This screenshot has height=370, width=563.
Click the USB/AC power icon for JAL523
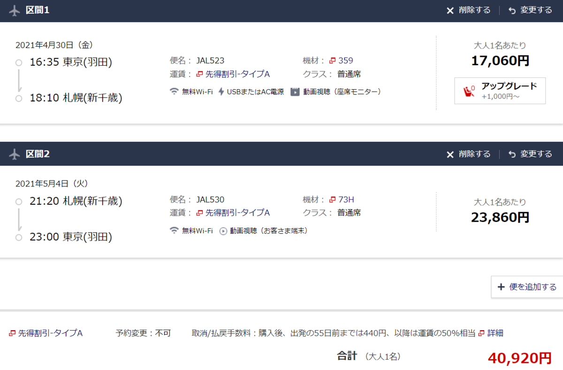pyautogui.click(x=220, y=92)
